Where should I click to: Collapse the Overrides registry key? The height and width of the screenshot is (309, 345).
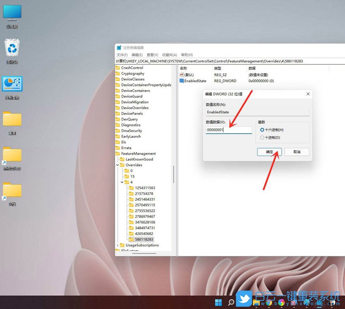116,165
